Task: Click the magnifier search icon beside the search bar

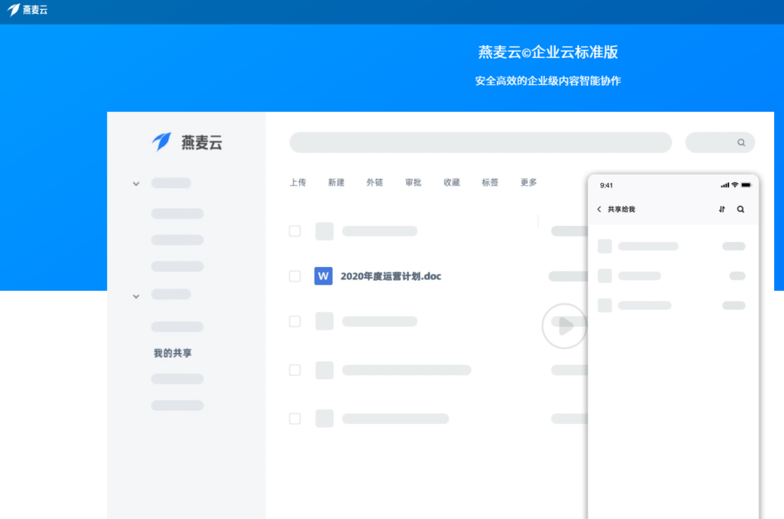Action: click(740, 142)
